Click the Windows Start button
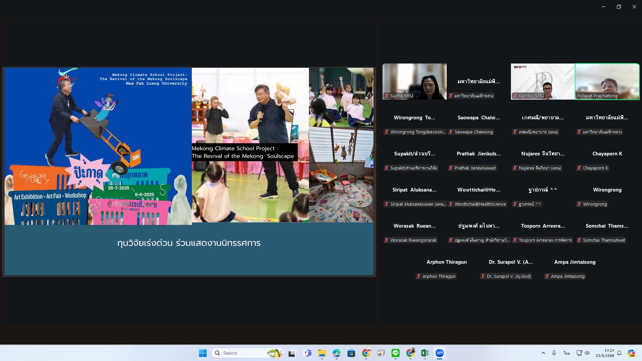Screen dimensions: 642x361 click(203, 353)
